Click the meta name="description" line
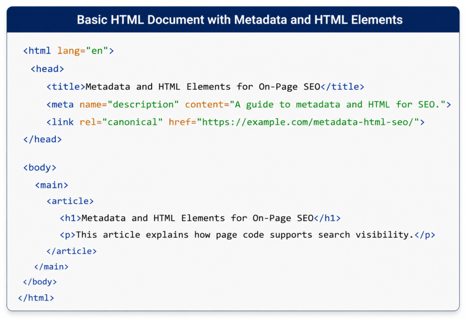This screenshot has height=319, width=466. (249, 105)
